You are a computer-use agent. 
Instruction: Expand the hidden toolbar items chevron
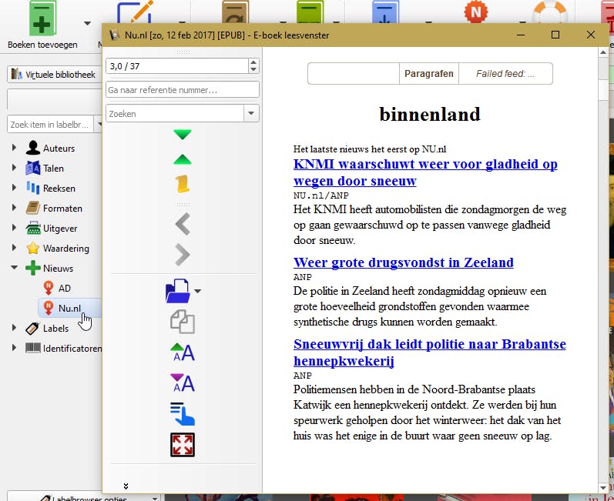[x=126, y=486]
